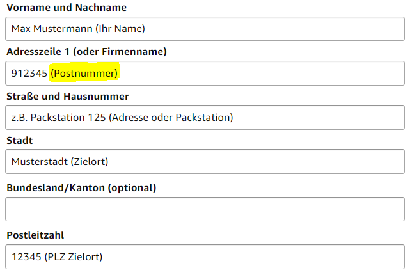Screen dimensions: 410x275
Task: Click the 'Straße und Hausnummer' label
Action: [x=68, y=97]
